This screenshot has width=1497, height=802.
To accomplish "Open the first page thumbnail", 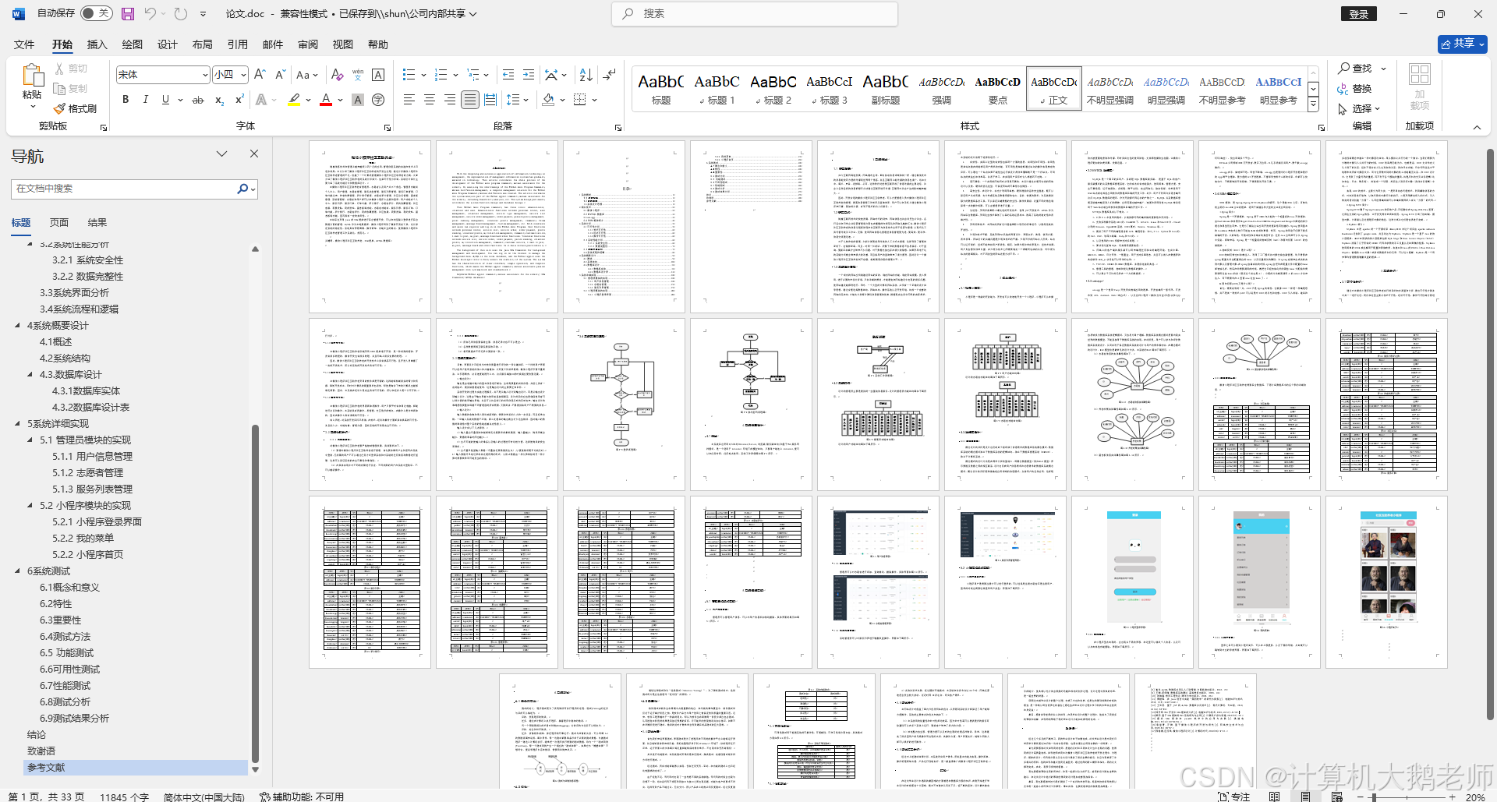I will coord(370,227).
